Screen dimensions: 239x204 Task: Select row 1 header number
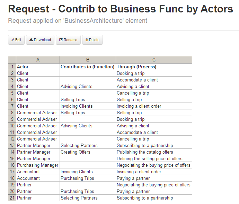12,67
